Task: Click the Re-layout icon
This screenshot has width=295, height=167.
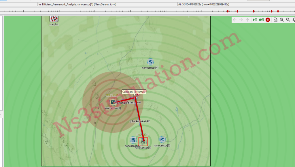Action: coord(275,20)
